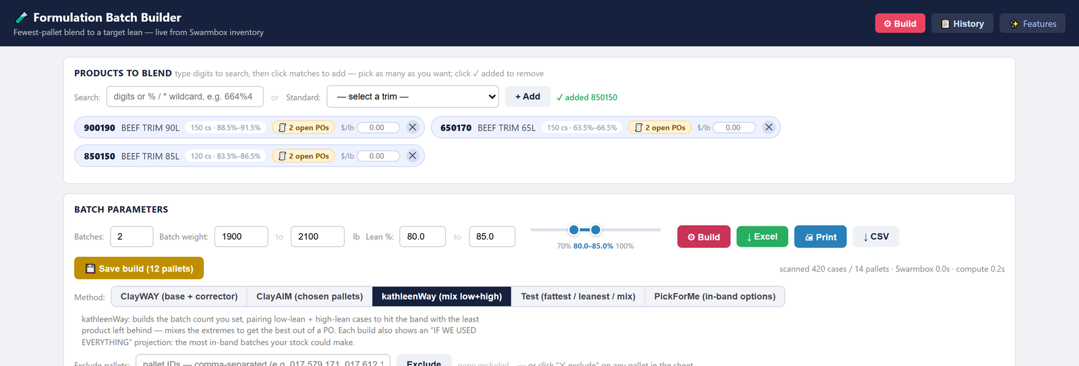Click the header Build button
The image size is (1079, 366).
900,24
